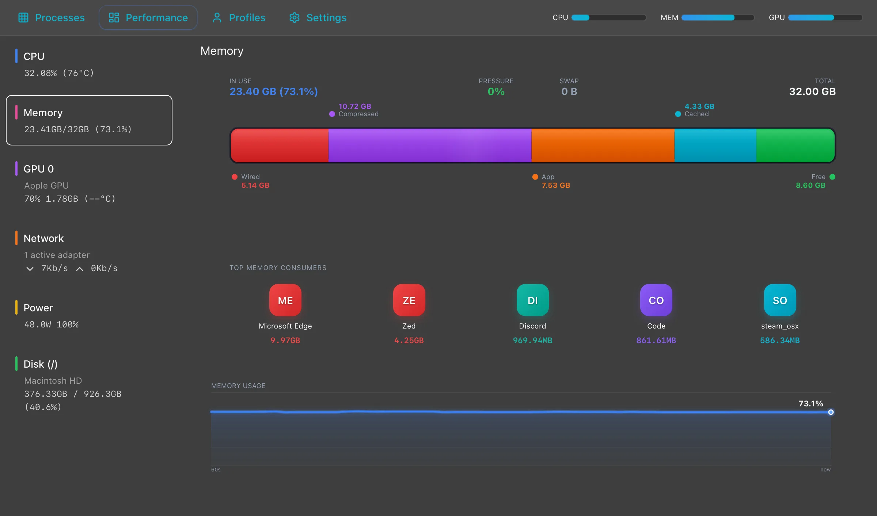Viewport: 877px width, 516px height.
Task: Click the Profiles person icon
Action: [x=217, y=18]
